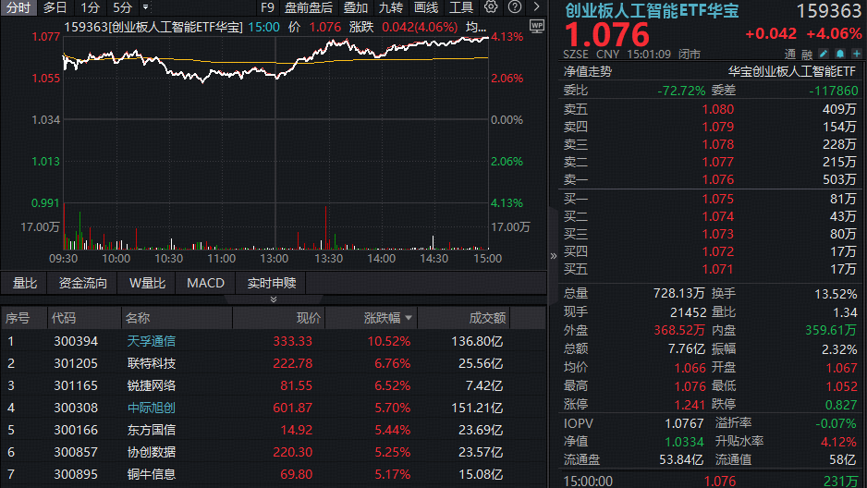Click the 通 badge icon

[790, 54]
